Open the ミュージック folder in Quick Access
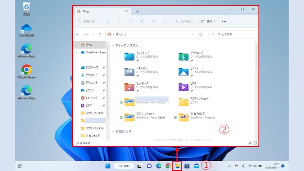Image resolution: width=304 pixels, height=171 pixels. (x=141, y=87)
